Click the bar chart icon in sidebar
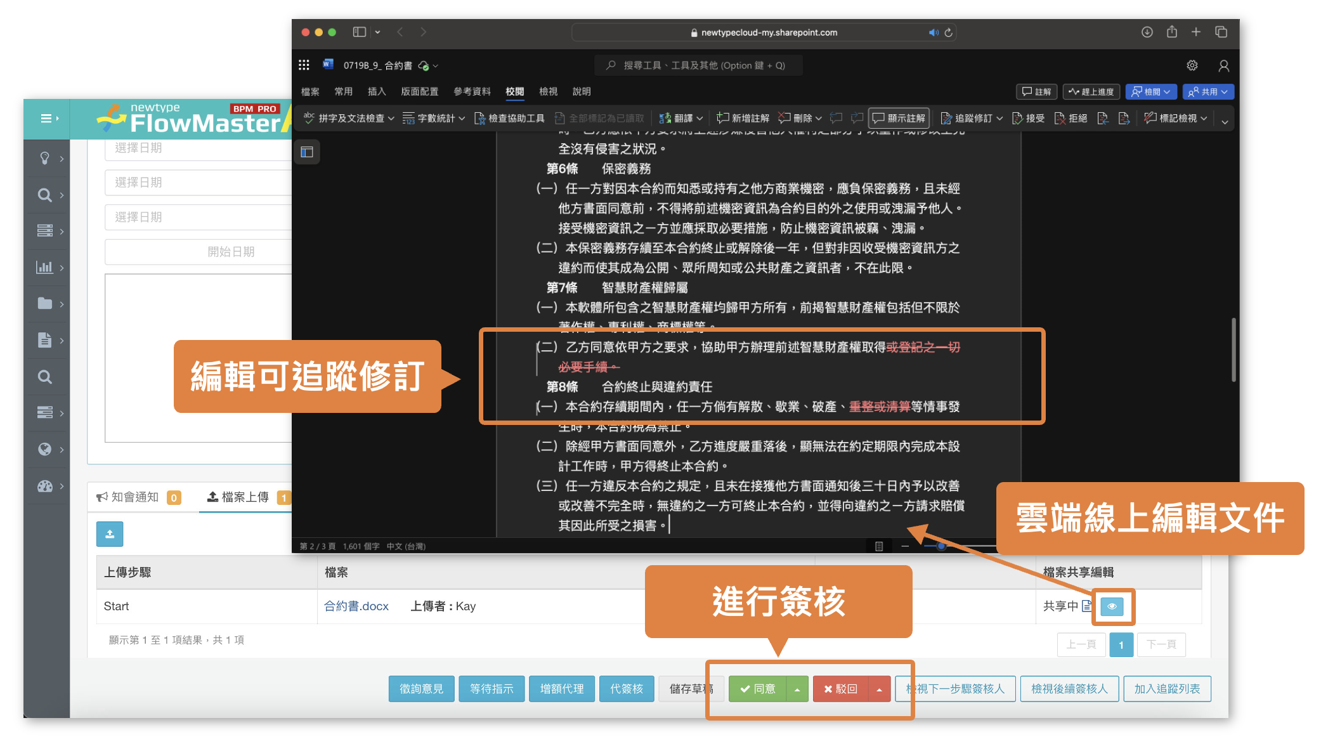1328x751 pixels. (x=44, y=267)
